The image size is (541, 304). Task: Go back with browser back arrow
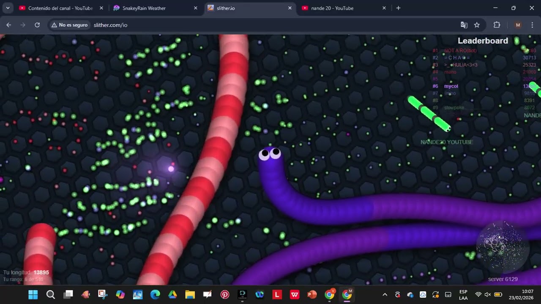coord(9,25)
